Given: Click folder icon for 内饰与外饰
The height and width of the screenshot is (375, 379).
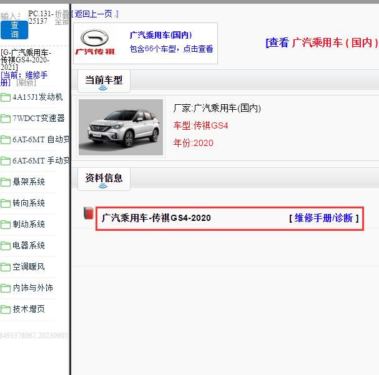Looking at the screenshot, I should [x=6, y=288].
